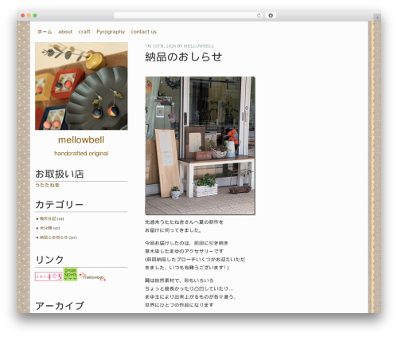This screenshot has height=337, width=398.
Task: Open the うたたね舎 shop link
Action: click(x=47, y=185)
